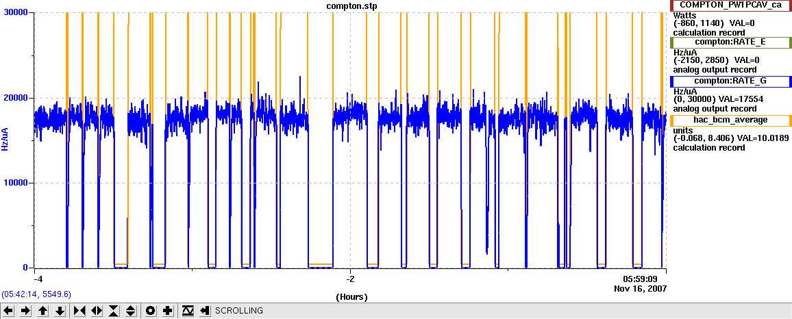The height and width of the screenshot is (319, 792).
Task: Click the compton.stp graph title
Action: coord(351,5)
